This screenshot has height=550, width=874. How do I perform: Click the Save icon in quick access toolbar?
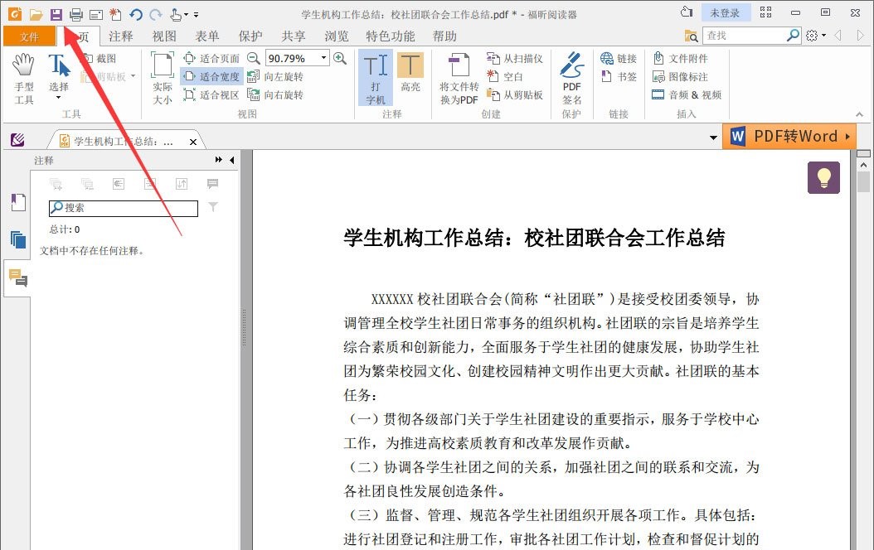point(55,13)
